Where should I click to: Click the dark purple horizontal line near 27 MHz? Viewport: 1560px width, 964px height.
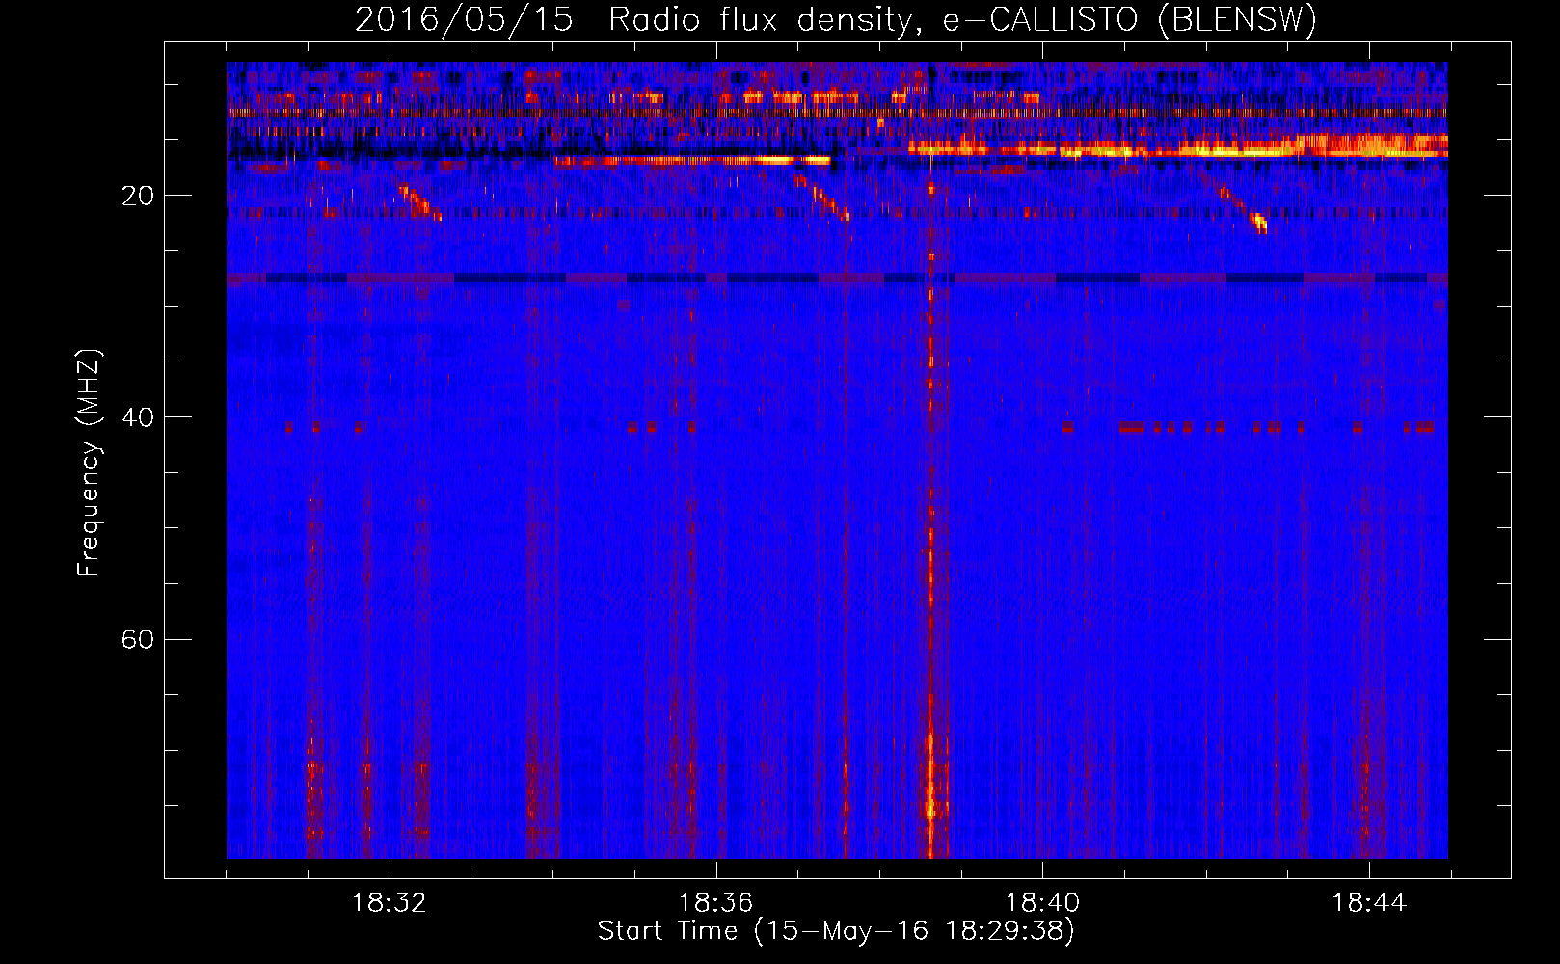coord(835,279)
